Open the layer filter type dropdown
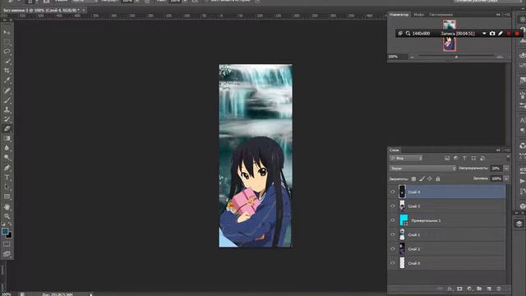Viewport: 526px width, 296px height. [405, 158]
